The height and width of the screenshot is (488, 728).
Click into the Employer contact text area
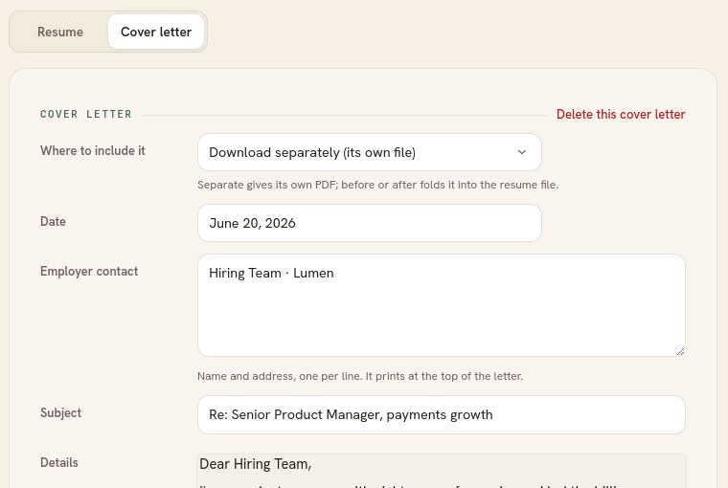click(442, 305)
